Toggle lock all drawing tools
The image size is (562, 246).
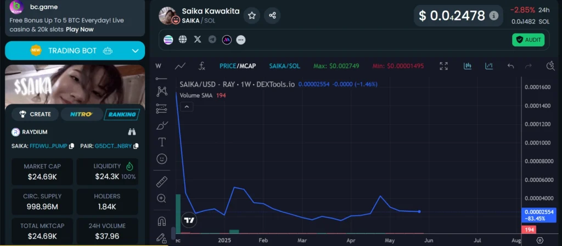[162, 238]
